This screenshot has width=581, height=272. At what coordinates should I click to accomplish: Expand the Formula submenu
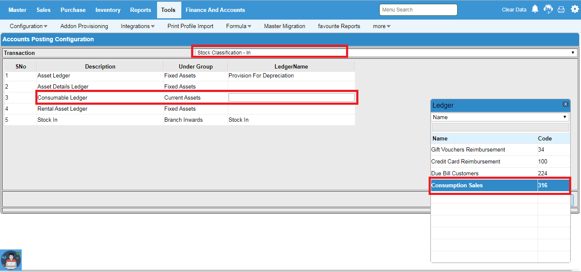(x=238, y=26)
